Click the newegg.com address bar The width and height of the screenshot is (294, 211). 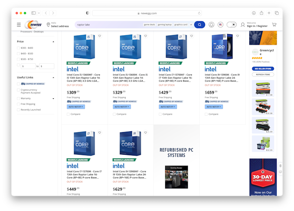tap(147, 13)
